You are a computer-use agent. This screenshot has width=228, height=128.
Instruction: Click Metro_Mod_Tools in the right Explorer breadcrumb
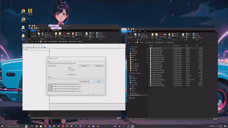click(x=160, y=42)
